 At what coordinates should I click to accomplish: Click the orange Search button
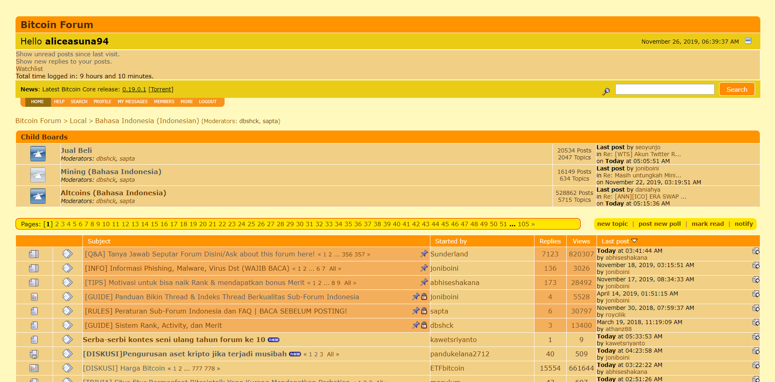point(737,89)
